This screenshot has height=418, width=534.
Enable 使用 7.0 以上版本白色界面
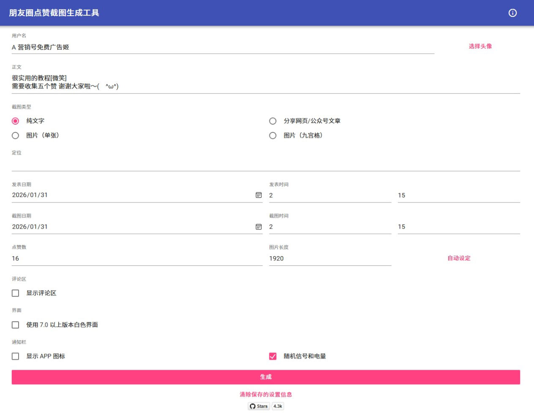[16, 324]
